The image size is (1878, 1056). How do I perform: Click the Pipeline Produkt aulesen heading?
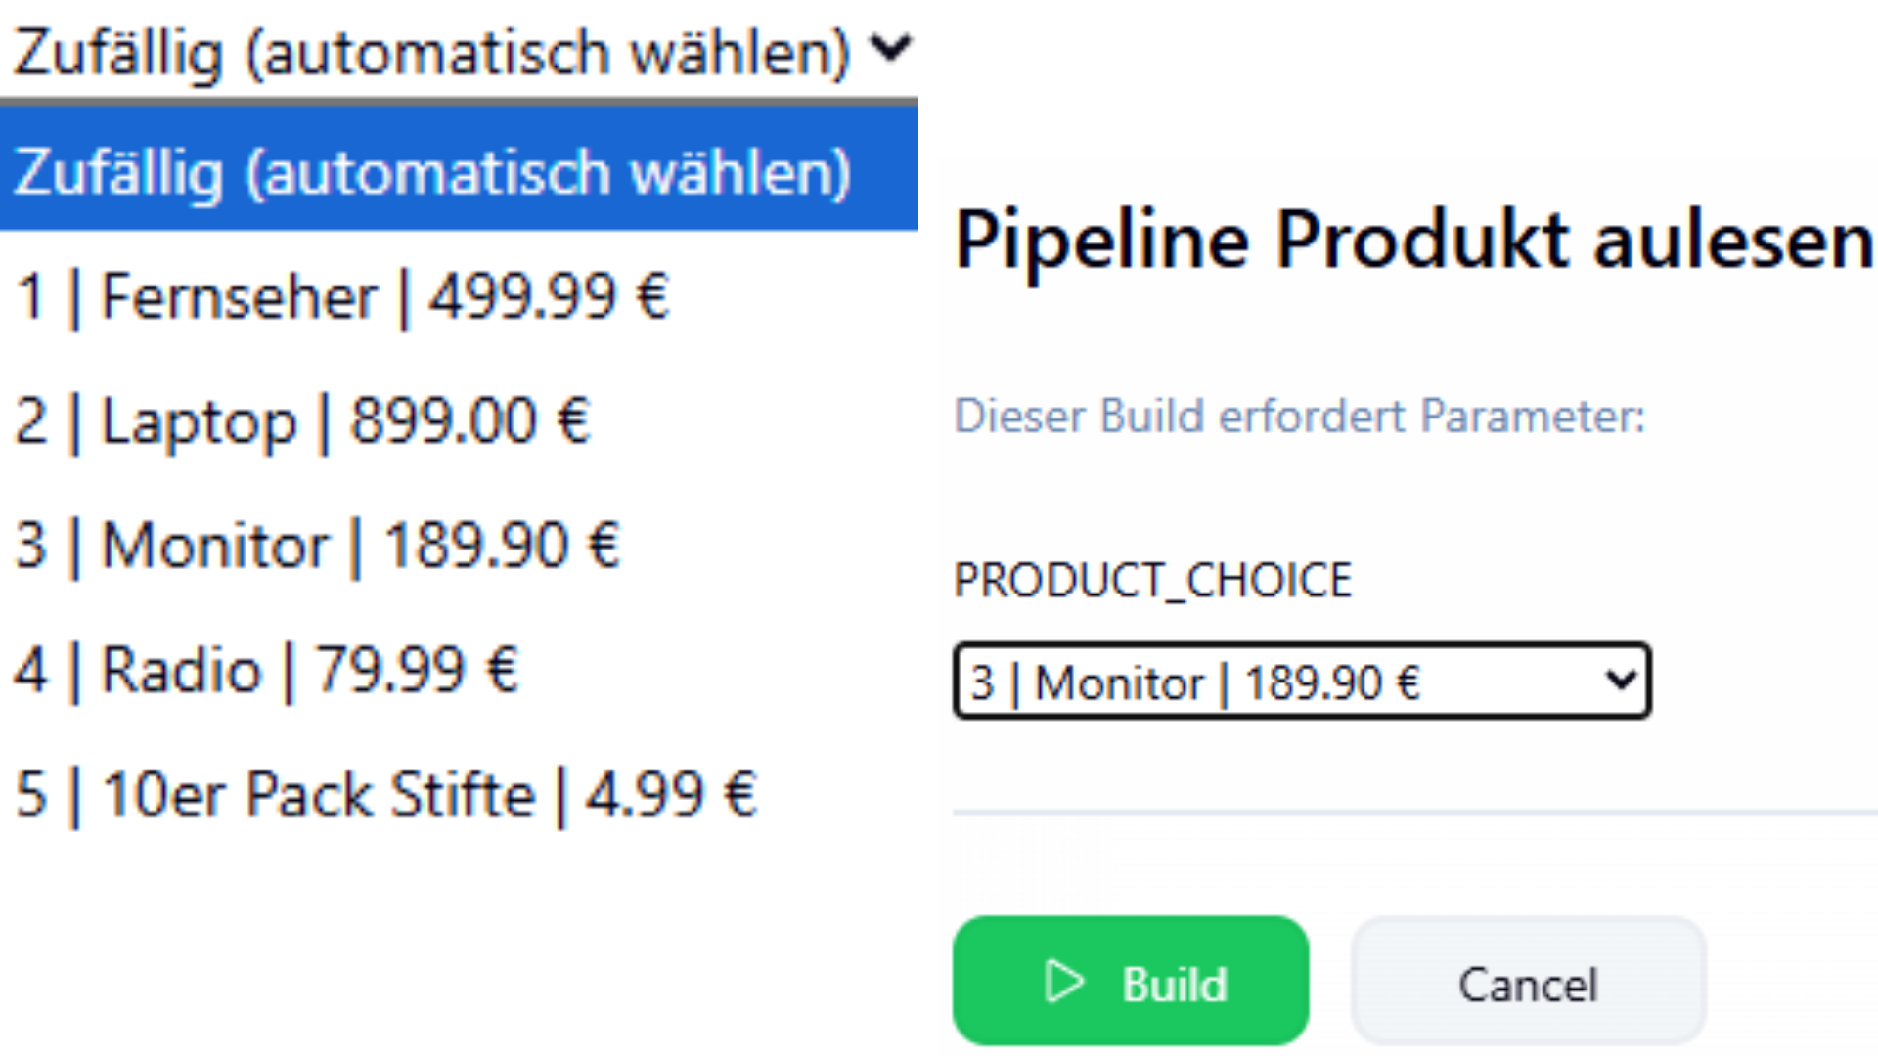(1412, 241)
